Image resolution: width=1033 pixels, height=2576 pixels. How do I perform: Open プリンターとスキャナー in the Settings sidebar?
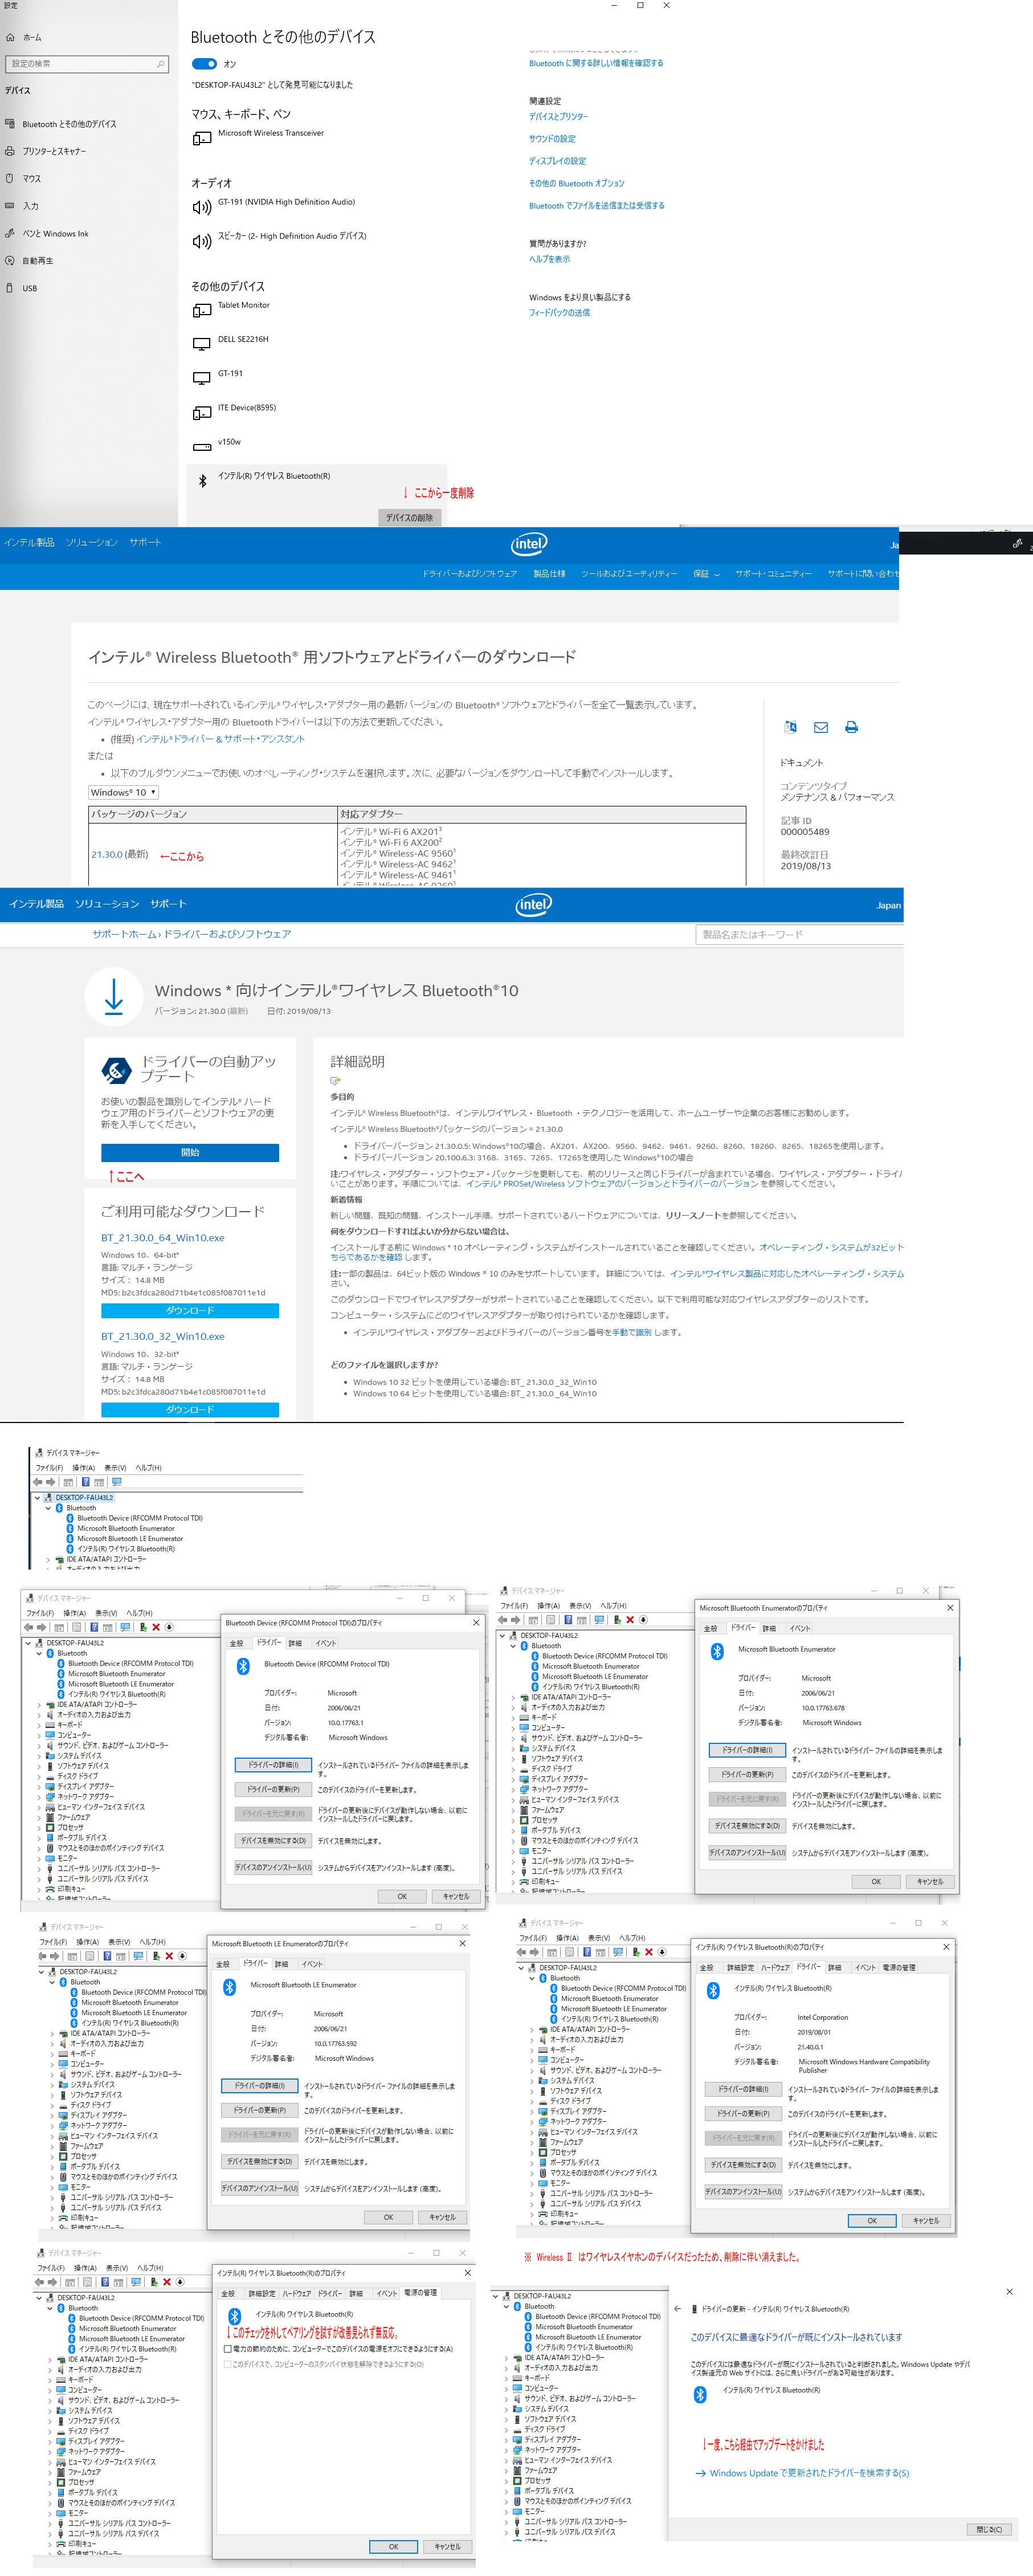tap(47, 151)
